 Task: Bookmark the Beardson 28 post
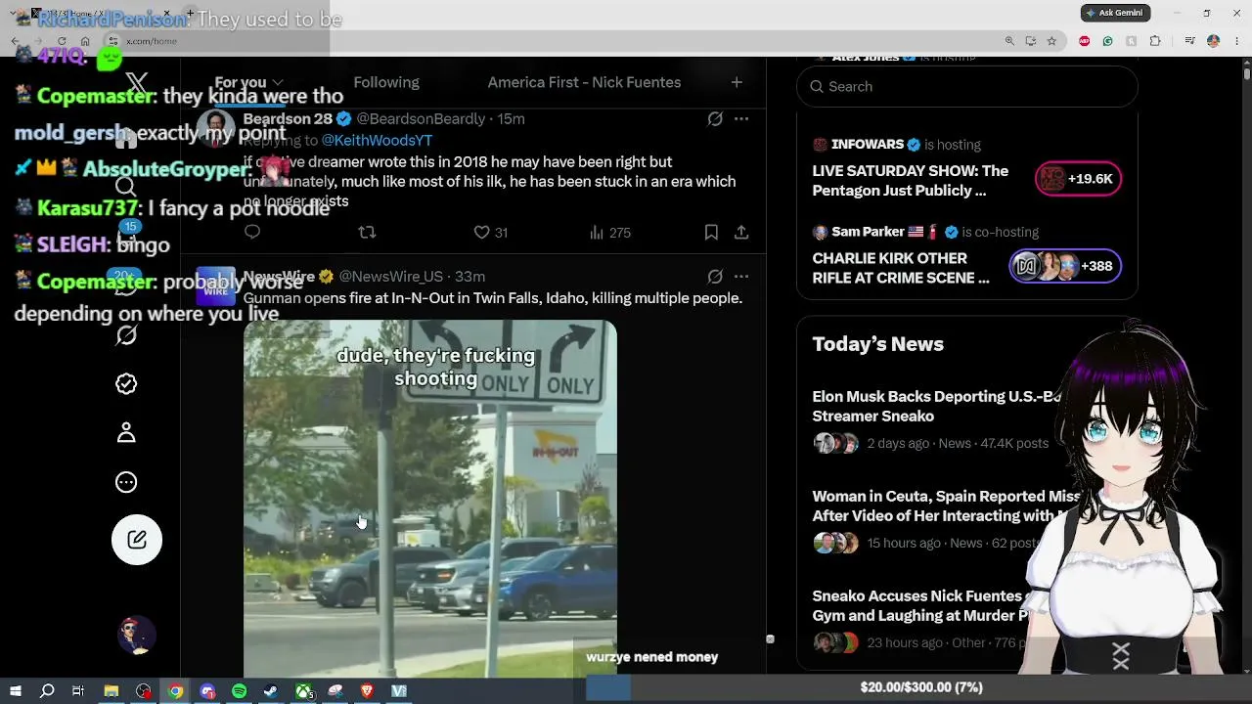pyautogui.click(x=711, y=232)
